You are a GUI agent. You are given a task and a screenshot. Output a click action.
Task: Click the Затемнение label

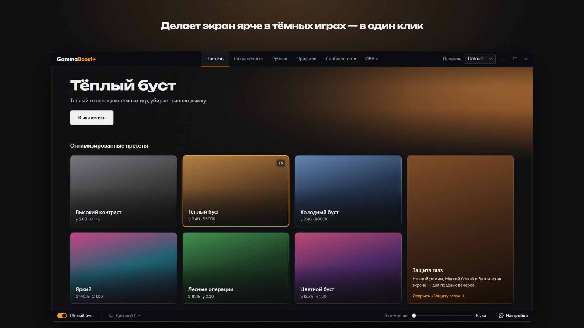(396, 316)
